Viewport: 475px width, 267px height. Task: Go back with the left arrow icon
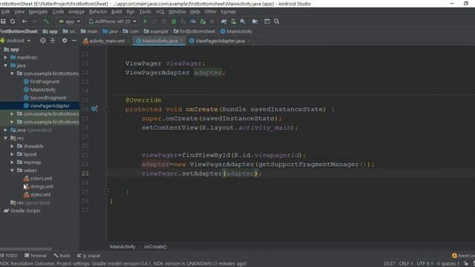coord(24,22)
